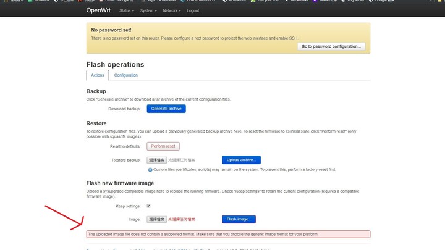Toggle the Keep settings checkbox
Screen dimensions: 445x250
[x=148, y=206]
